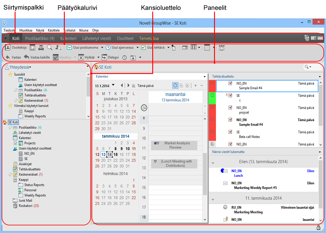The height and width of the screenshot is (233, 326).
Task: Open the Työkalut menu
Action: pos(70,30)
